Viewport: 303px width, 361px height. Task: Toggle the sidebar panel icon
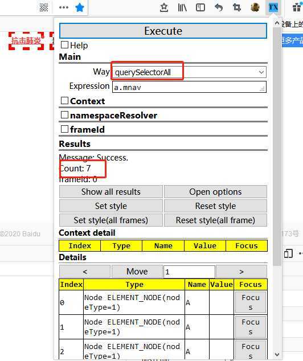[200, 7]
